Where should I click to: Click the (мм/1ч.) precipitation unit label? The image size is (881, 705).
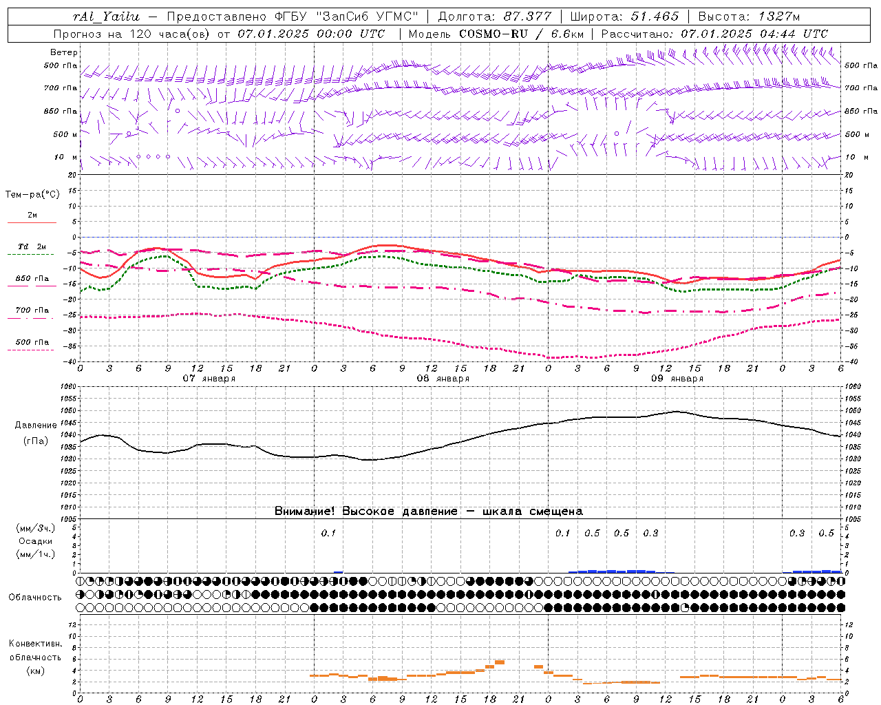tap(36, 554)
